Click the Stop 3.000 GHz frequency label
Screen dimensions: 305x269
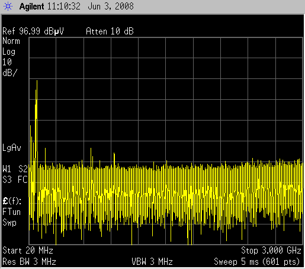tap(271, 251)
